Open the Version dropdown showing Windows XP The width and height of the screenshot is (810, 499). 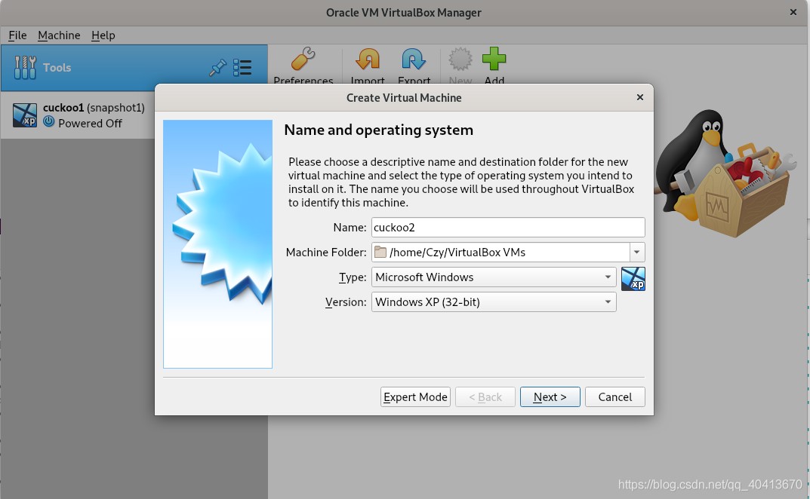494,302
